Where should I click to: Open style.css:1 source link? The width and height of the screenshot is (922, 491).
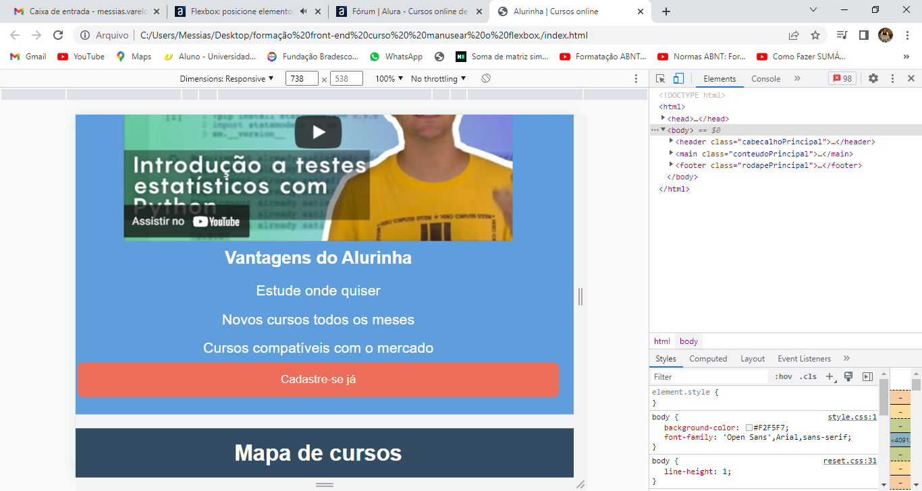pyautogui.click(x=852, y=417)
